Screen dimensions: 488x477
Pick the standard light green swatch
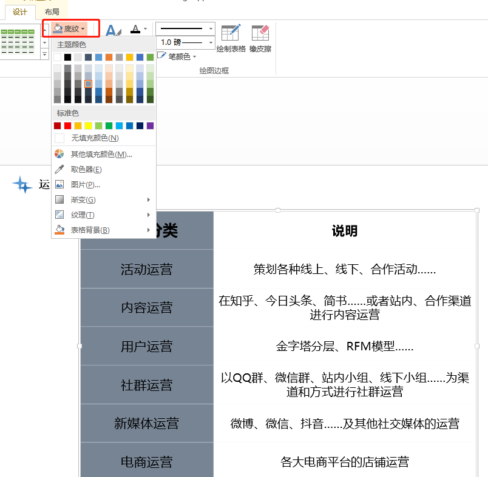[99, 125]
